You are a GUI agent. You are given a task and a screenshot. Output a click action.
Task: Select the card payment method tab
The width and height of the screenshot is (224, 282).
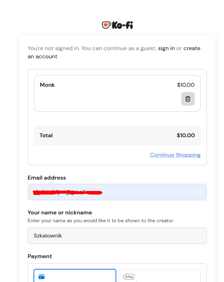pos(75,276)
